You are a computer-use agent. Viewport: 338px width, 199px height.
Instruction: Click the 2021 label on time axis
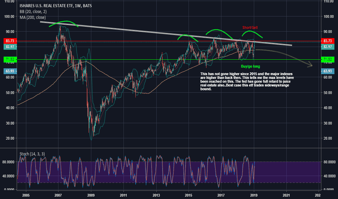[286, 195]
